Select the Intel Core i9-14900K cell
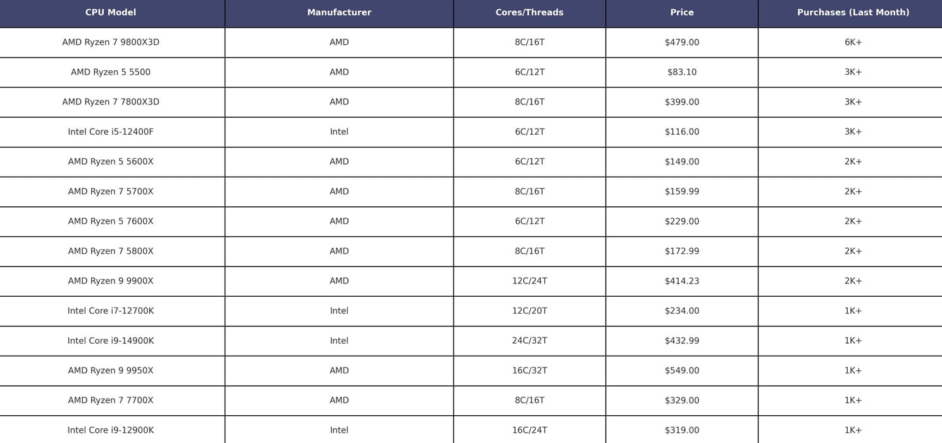The image size is (942, 443). point(111,341)
